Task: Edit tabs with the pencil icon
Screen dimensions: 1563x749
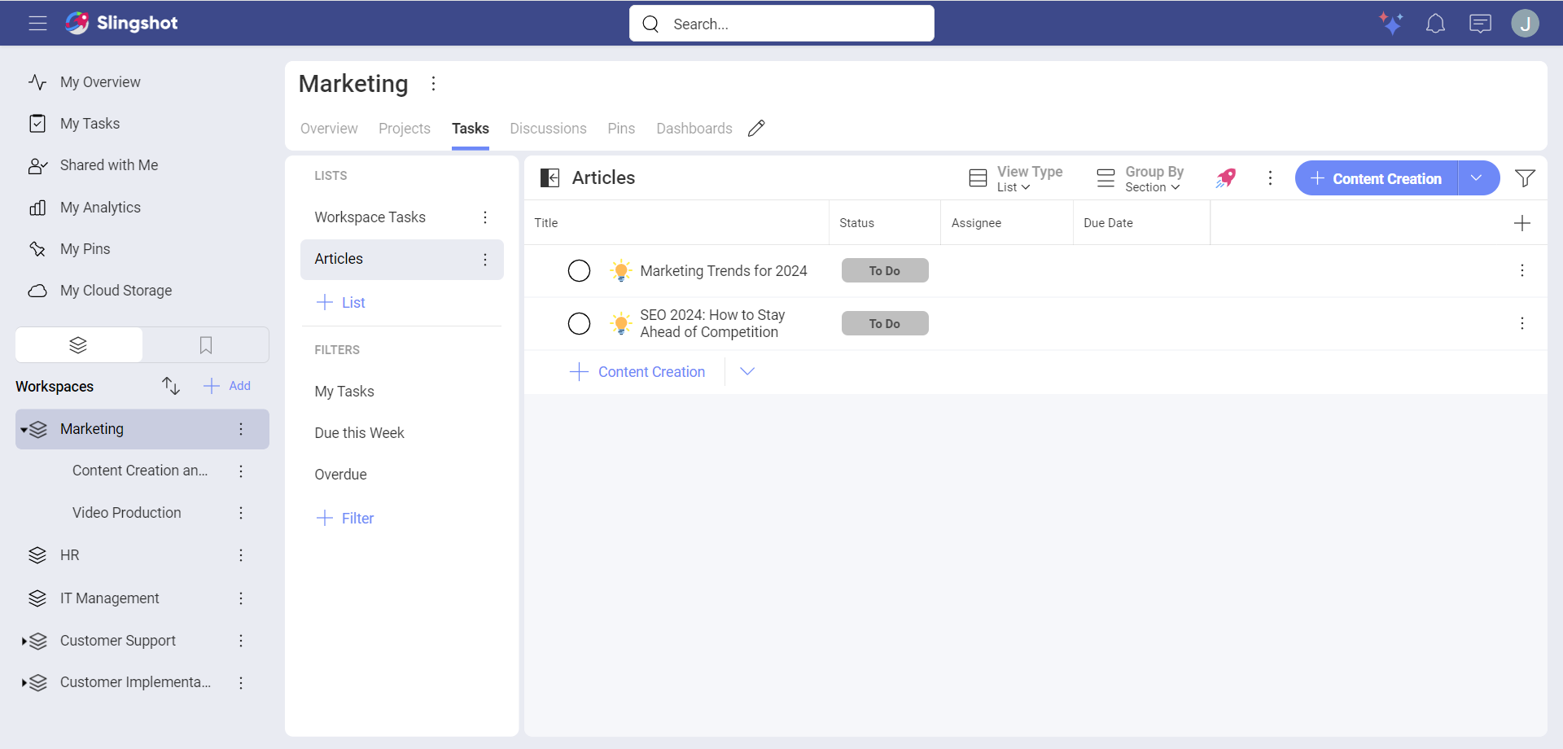Action: [756, 129]
